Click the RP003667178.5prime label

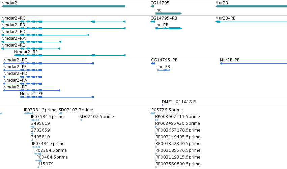tap(178, 130)
